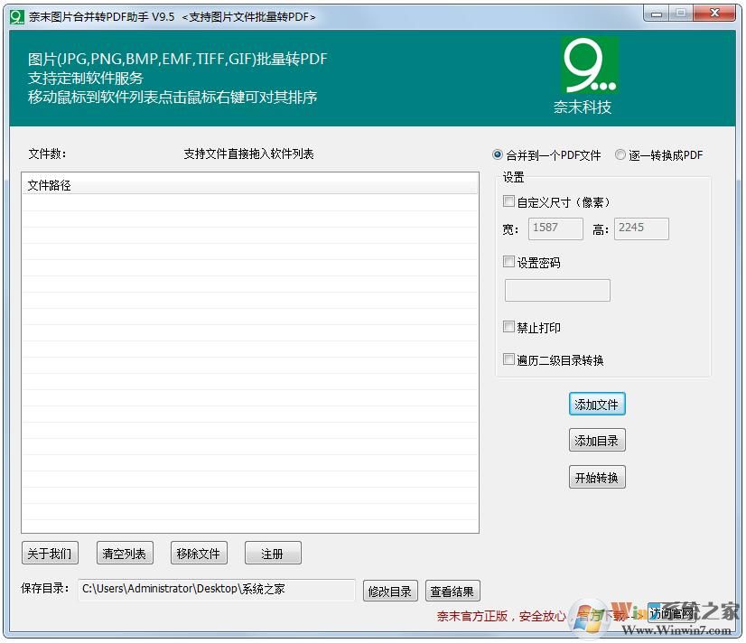Image resolution: width=746 pixels, height=643 pixels.
Task: Enable the 禁止打印 checkbox
Action: pyautogui.click(x=508, y=327)
